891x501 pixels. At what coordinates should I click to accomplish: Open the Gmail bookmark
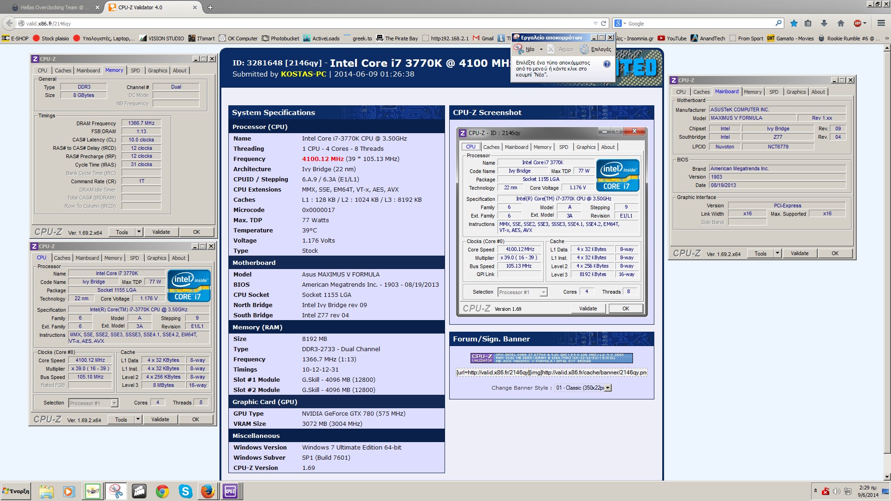(x=483, y=39)
